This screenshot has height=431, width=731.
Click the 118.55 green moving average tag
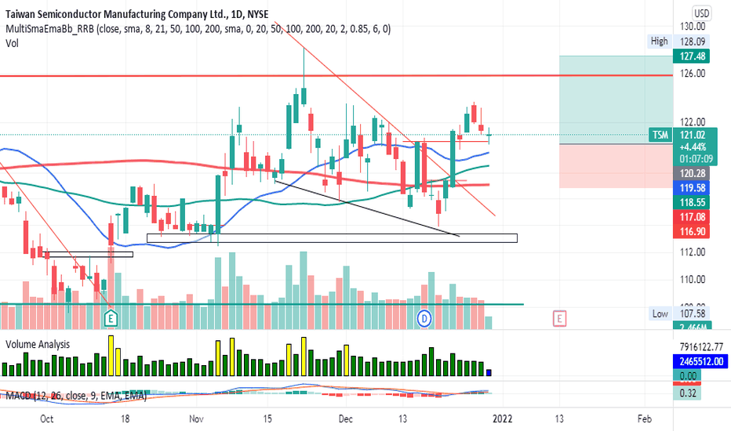[x=692, y=202]
